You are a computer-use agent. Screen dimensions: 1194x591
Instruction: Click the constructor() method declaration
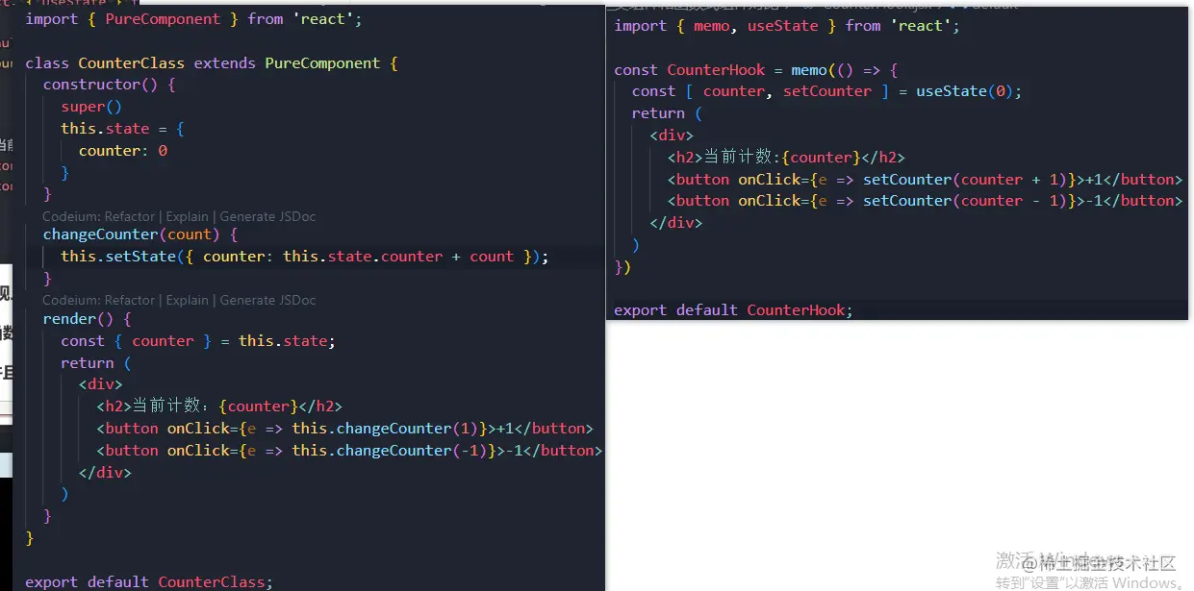[109, 85]
